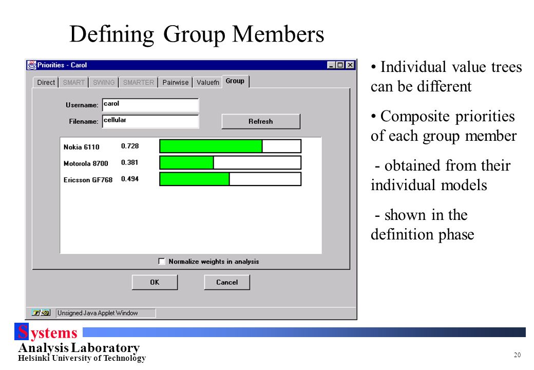
Task: Click the Java applet icon in title bar
Action: click(x=32, y=65)
